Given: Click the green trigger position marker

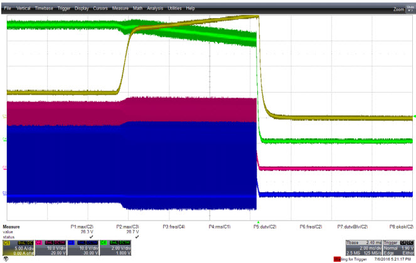Looking at the screenshot, I should click(x=258, y=222).
